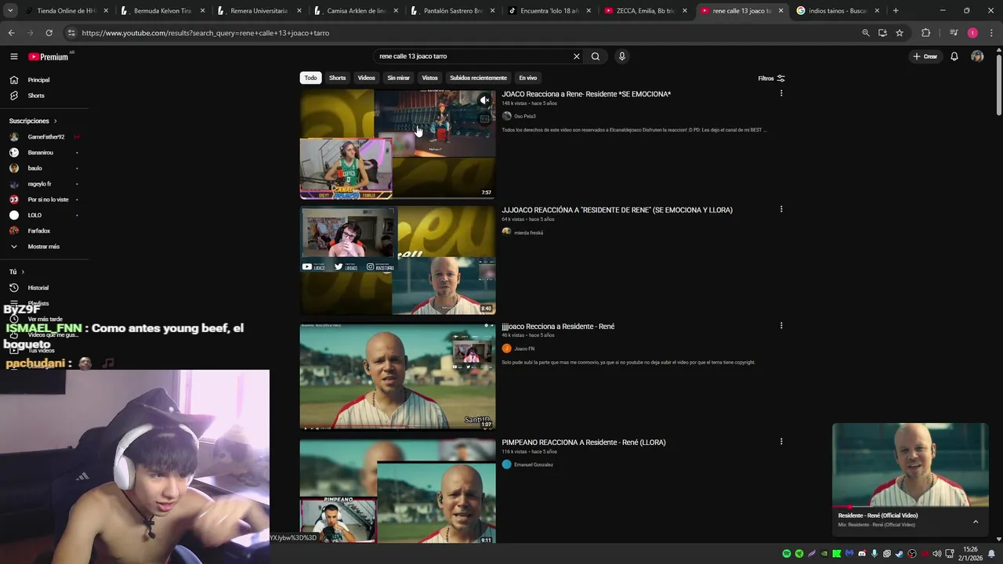Expand the miniplayer with the chevron

click(x=976, y=521)
